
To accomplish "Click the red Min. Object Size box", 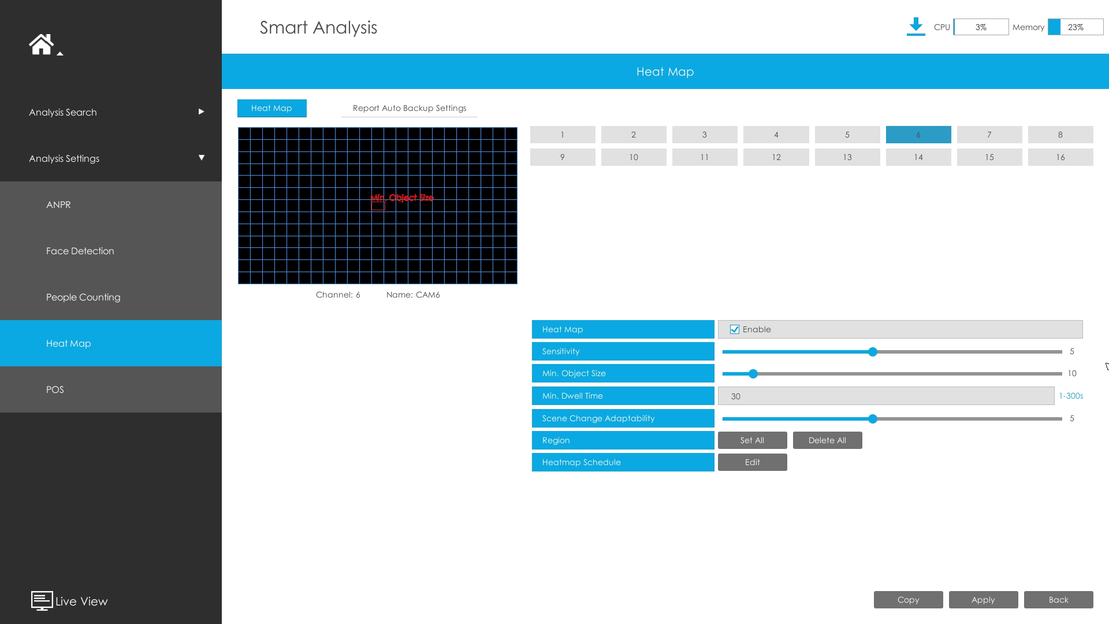I will [378, 205].
